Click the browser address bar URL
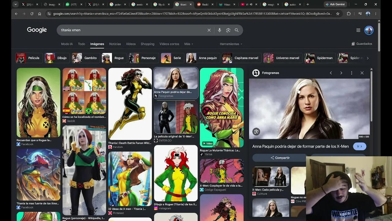Viewport: 392px width, 221px height. (192, 14)
